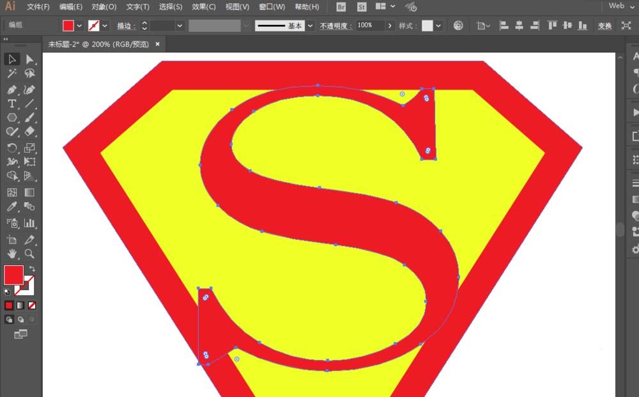The width and height of the screenshot is (639, 397).
Task: Choose the Width/Warp tool
Action: [x=12, y=161]
